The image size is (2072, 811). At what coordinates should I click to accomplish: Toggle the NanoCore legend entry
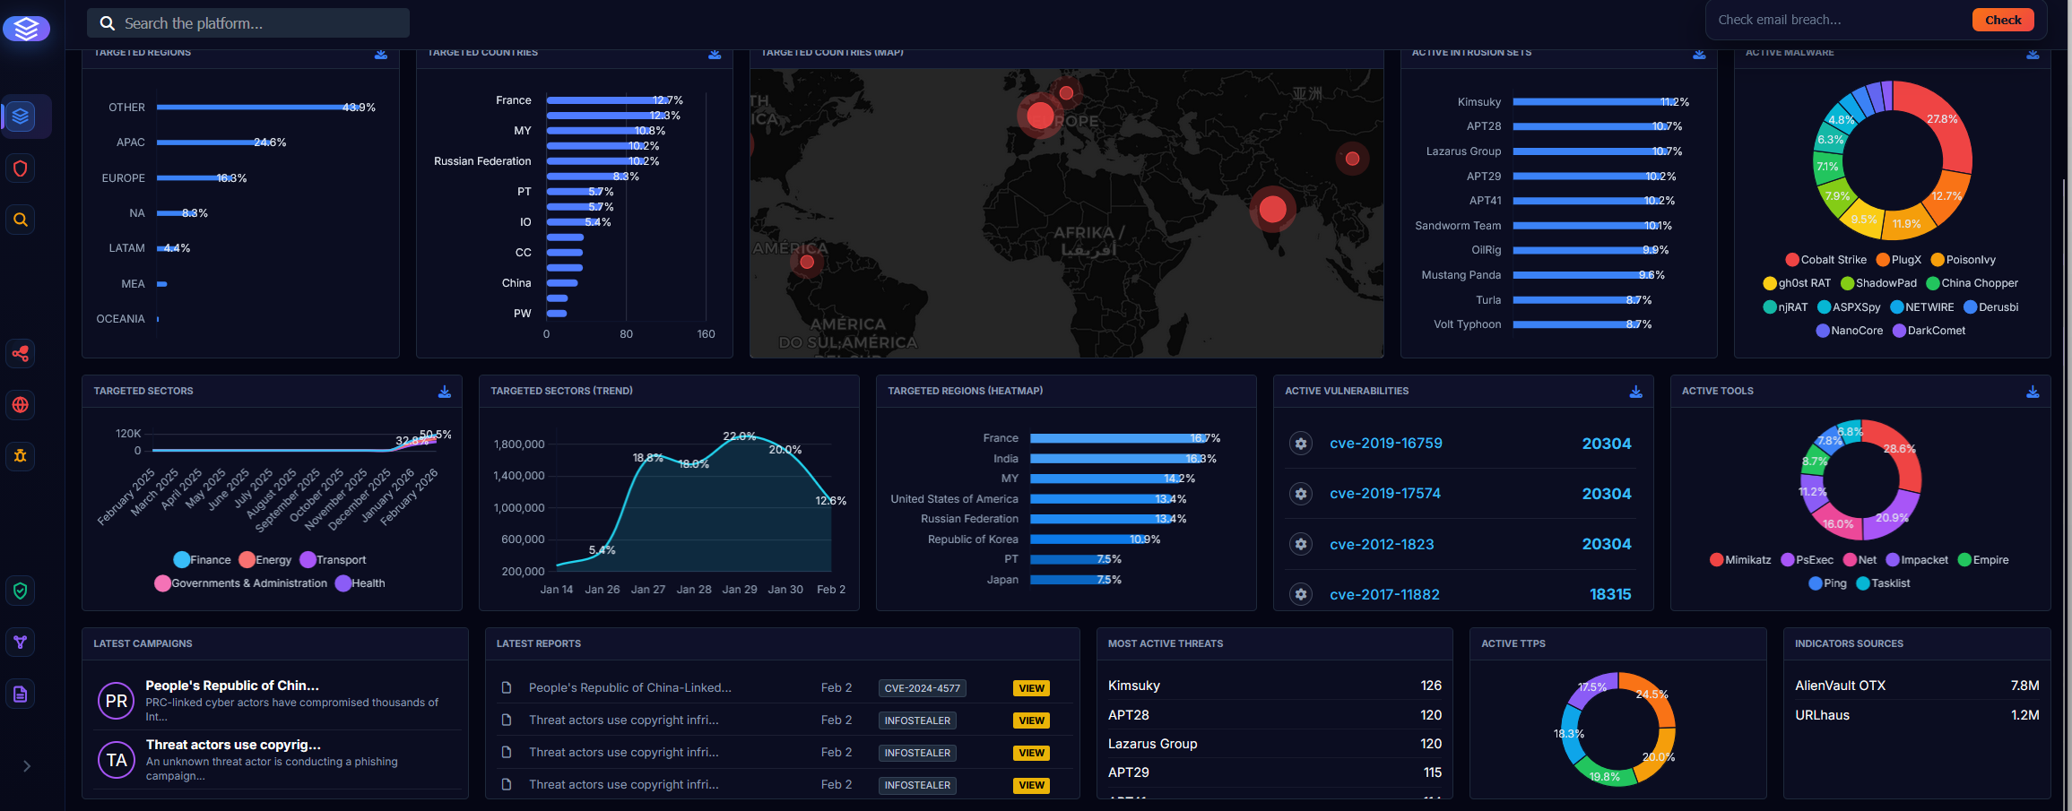(x=1850, y=331)
